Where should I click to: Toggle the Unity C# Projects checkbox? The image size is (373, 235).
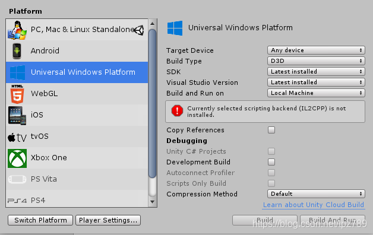271,151
